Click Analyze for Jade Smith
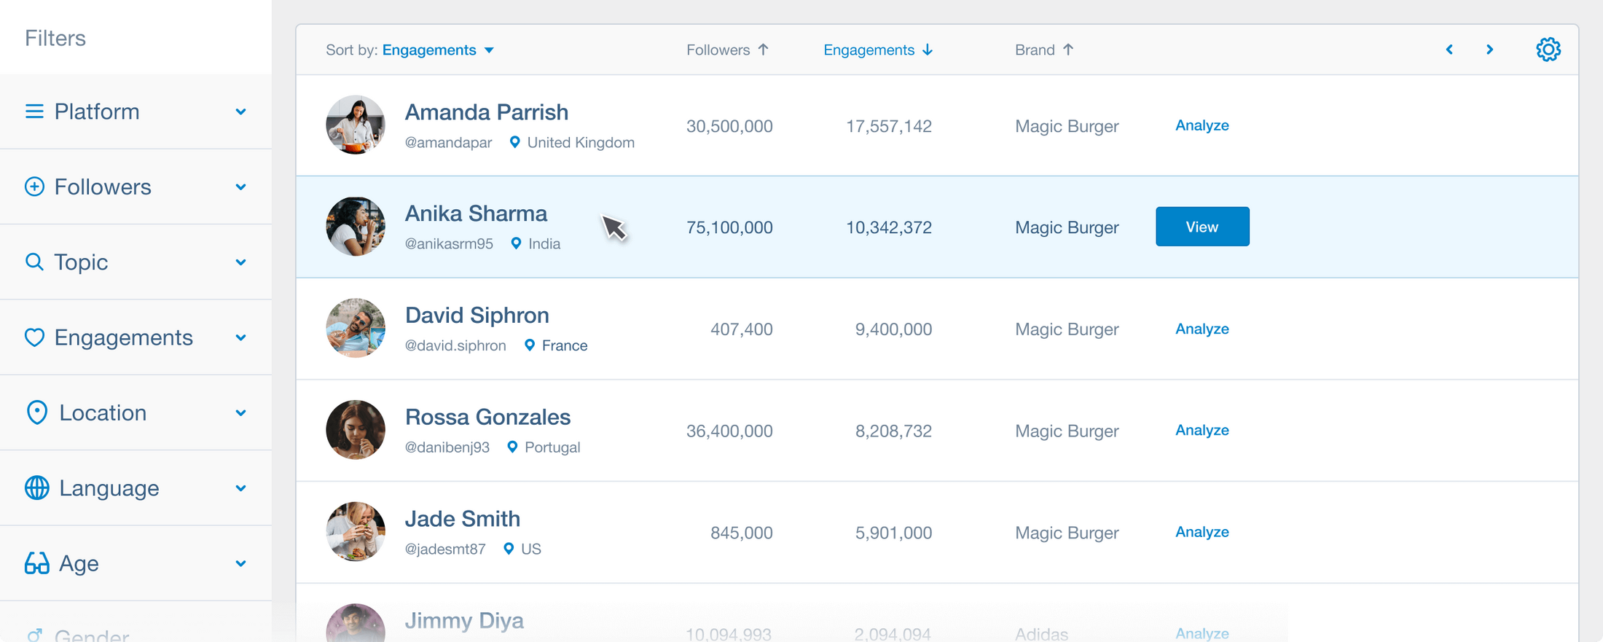Image resolution: width=1603 pixels, height=642 pixels. 1202,532
